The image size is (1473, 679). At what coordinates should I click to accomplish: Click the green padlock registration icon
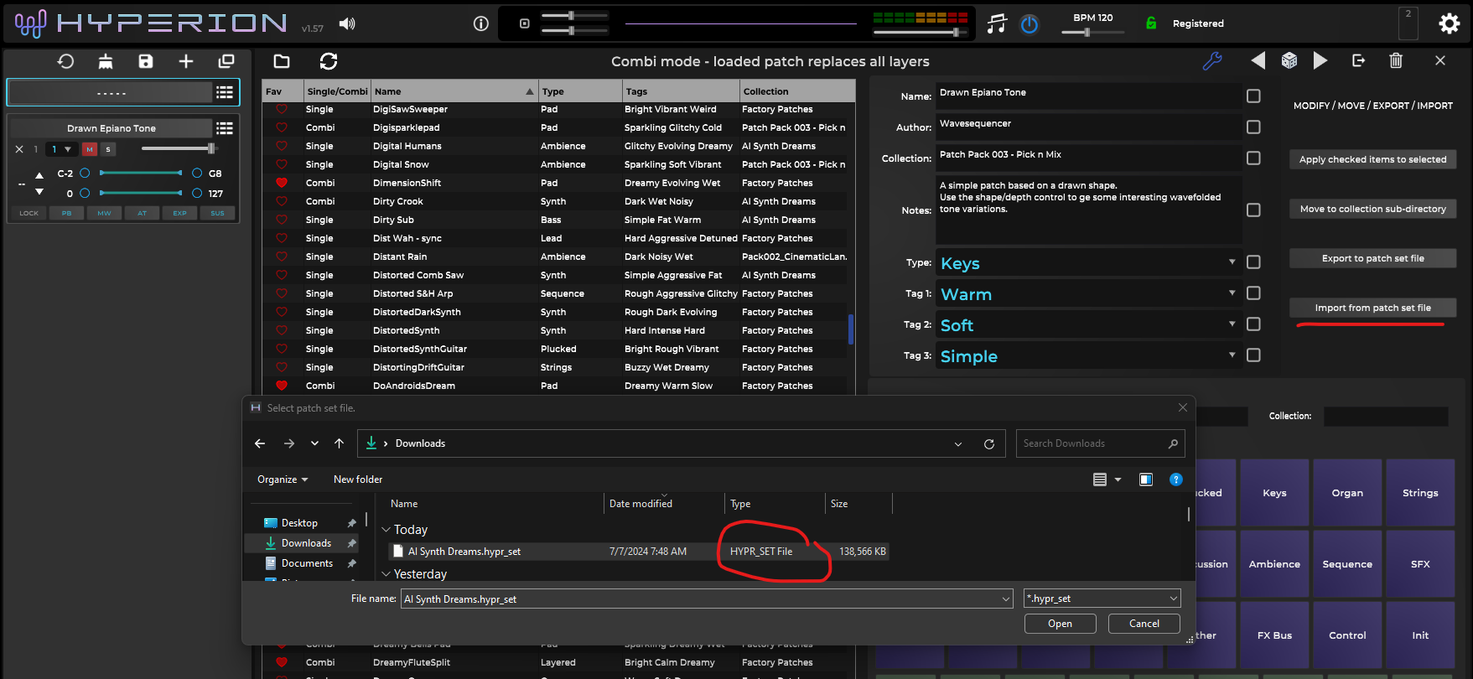point(1151,23)
